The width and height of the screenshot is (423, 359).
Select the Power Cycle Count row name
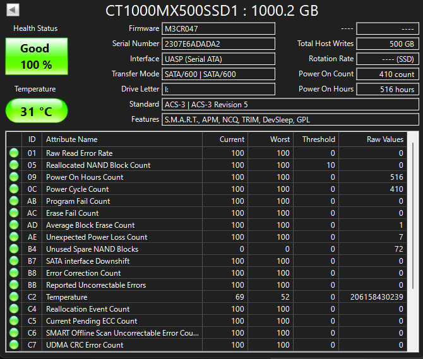78,189
